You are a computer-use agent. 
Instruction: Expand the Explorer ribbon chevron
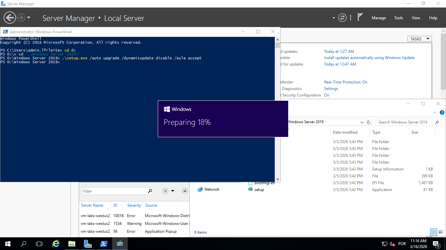tap(435, 113)
